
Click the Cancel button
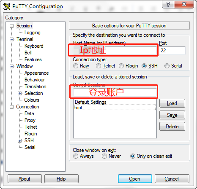click(x=172, y=179)
